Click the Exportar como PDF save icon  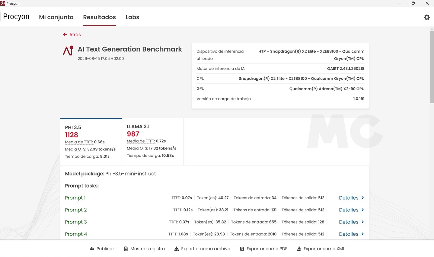242,249
